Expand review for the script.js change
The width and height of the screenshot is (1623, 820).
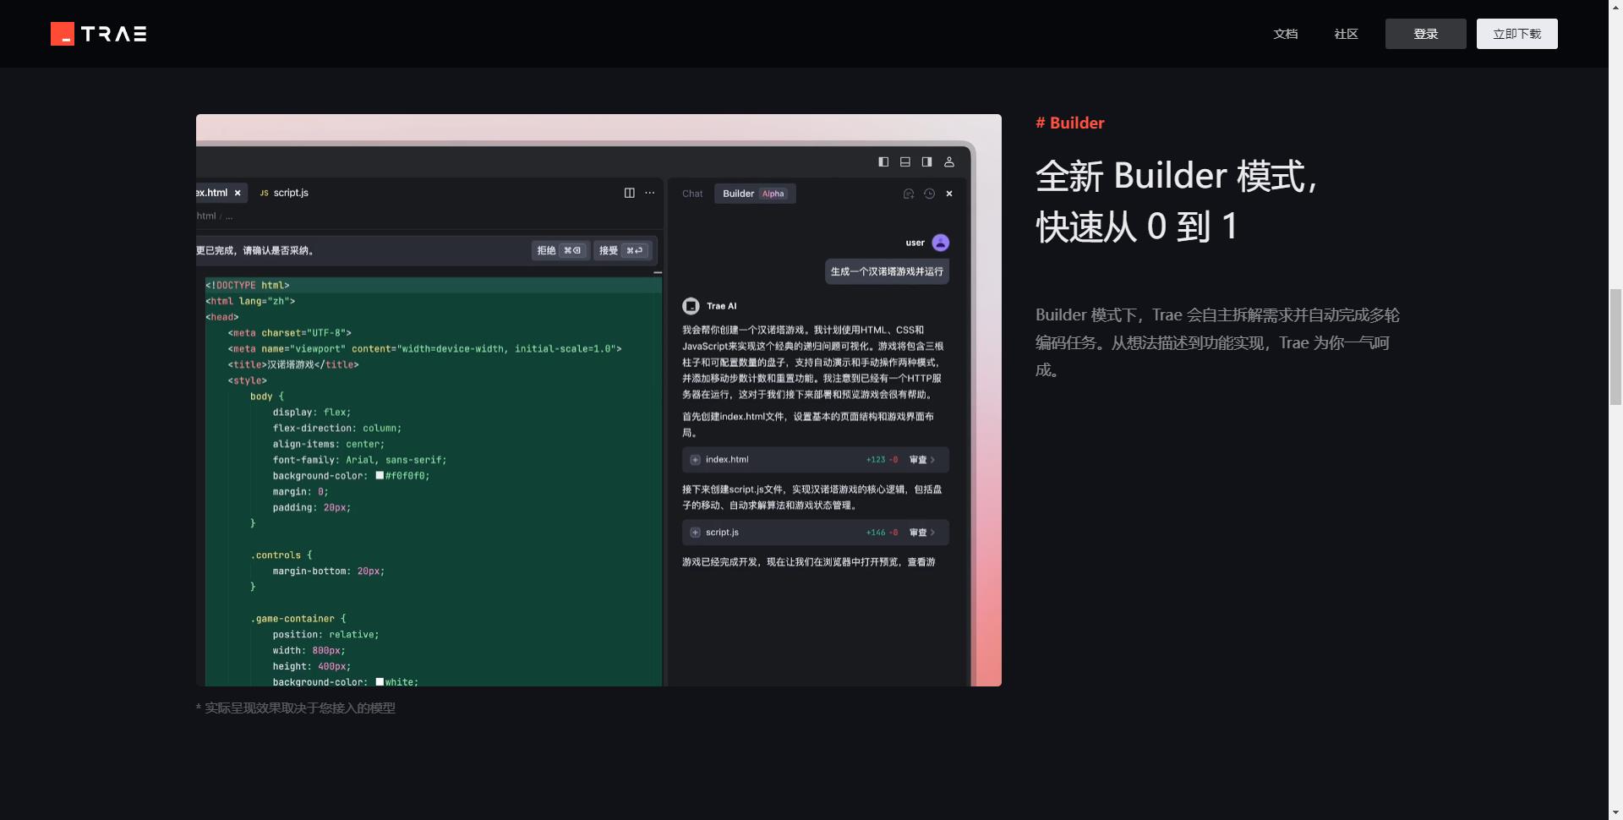[x=921, y=533]
